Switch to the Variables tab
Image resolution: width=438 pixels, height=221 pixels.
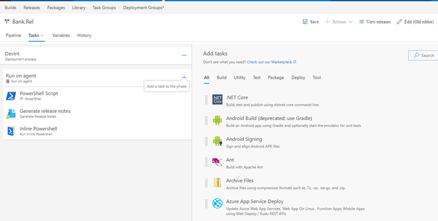61,36
